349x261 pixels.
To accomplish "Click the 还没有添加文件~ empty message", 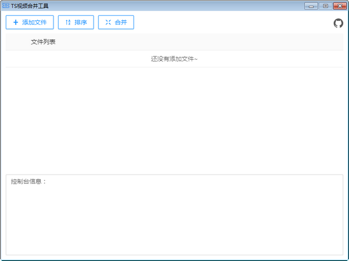I will click(174, 59).
